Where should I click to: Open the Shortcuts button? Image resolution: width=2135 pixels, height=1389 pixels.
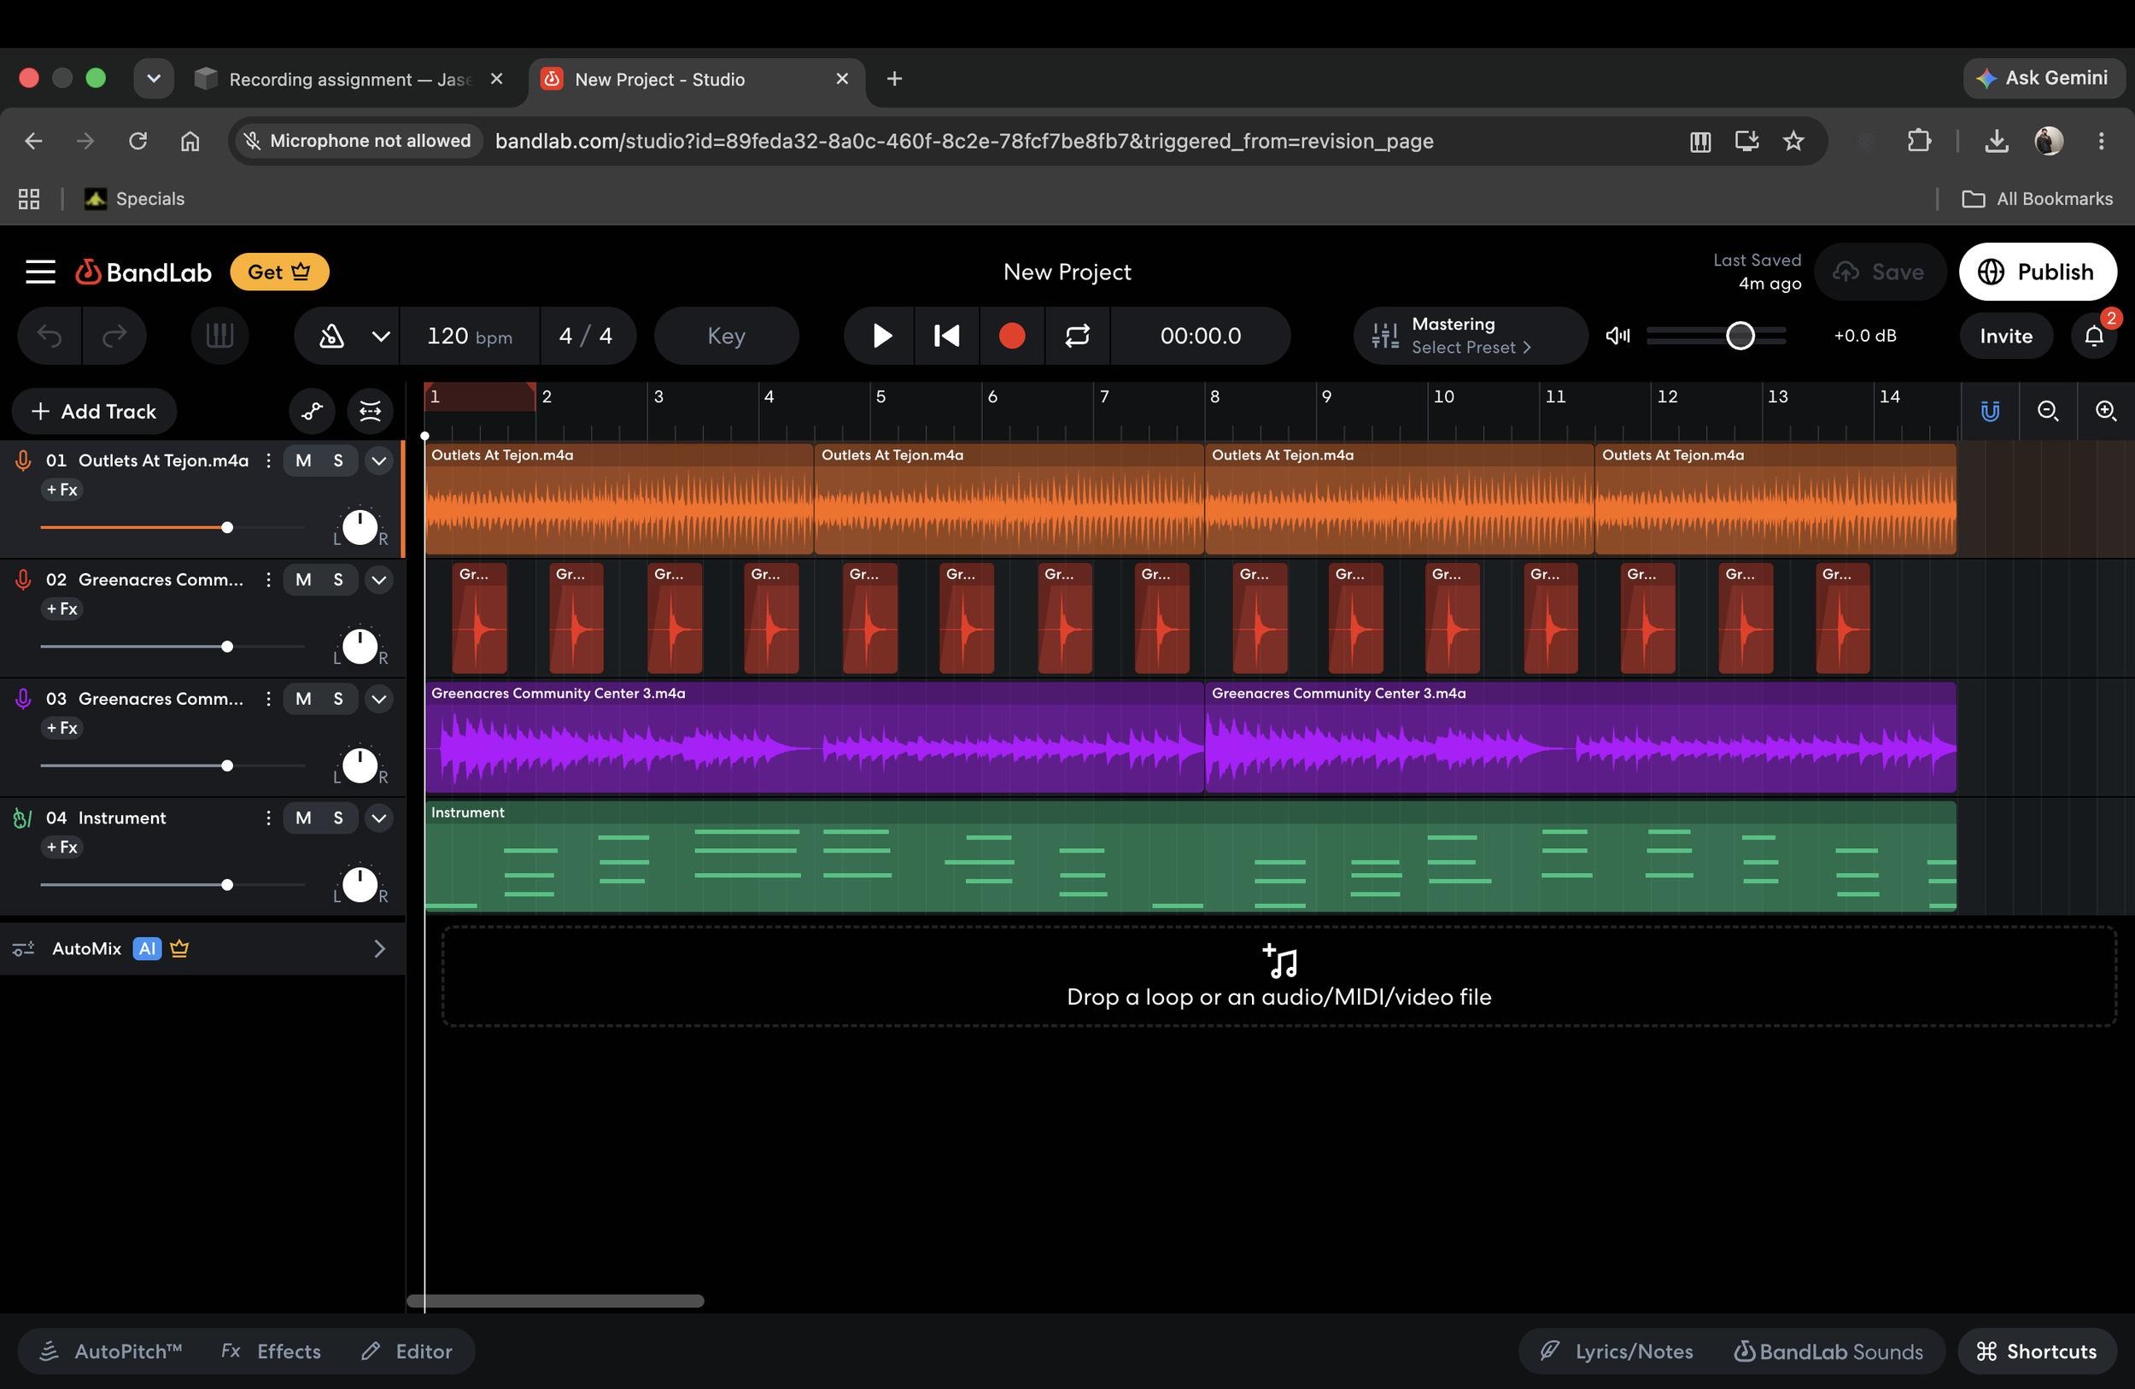point(2036,1351)
